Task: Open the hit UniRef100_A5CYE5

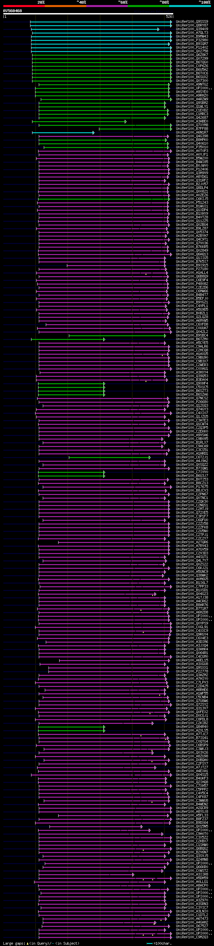Action: 192,343
